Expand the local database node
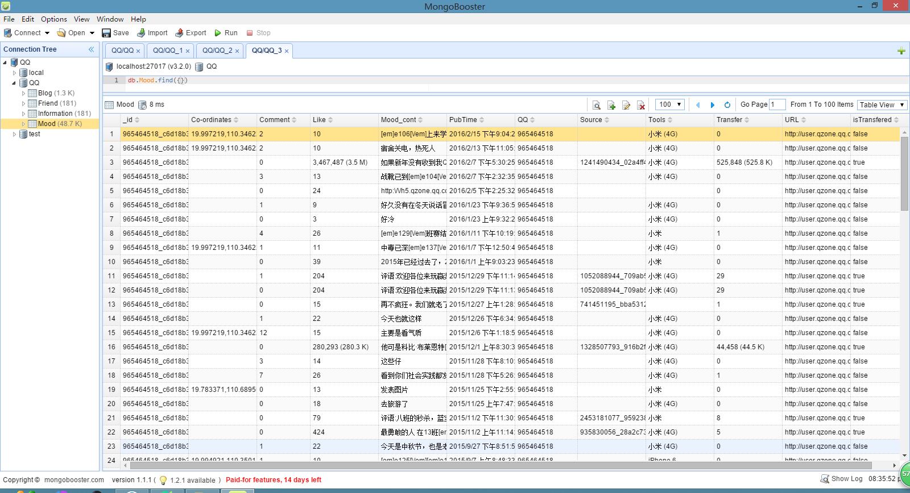 click(14, 73)
